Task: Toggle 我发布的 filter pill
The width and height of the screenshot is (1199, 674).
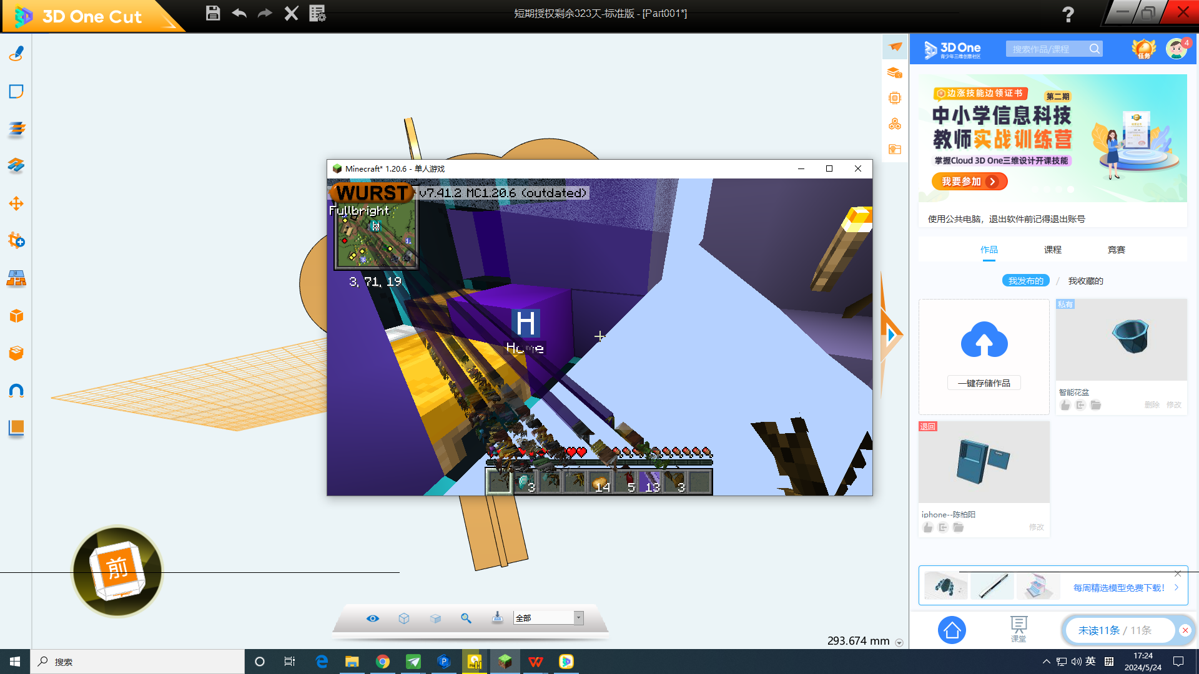Action: coord(1025,281)
